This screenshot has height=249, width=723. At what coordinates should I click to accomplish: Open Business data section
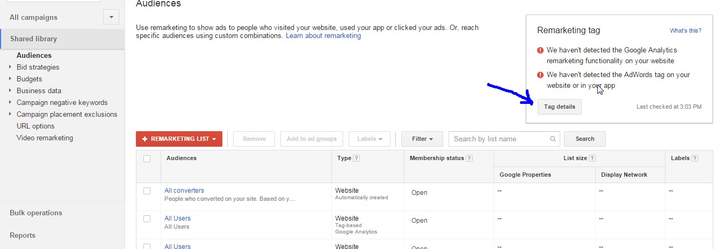[x=39, y=90]
